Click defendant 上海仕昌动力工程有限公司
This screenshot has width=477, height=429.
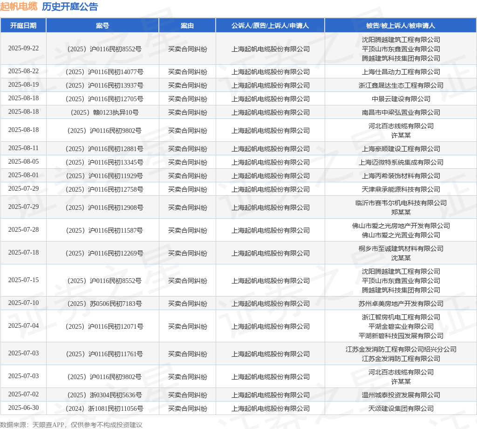[401, 72]
